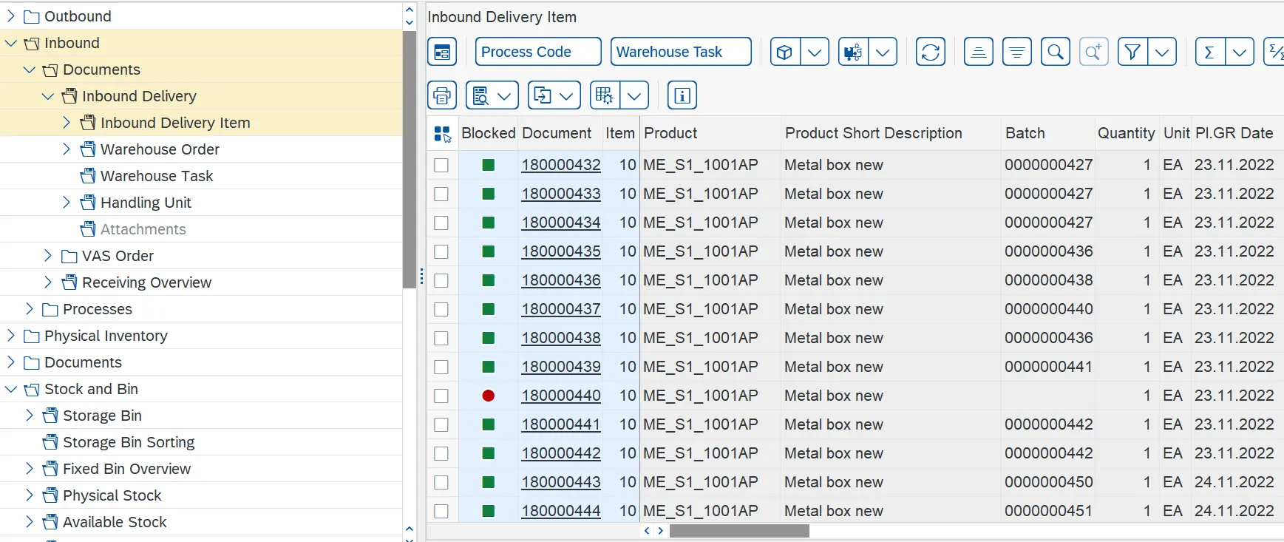
Task: Click the Storage Bin Sorting node icon
Action: click(x=50, y=442)
